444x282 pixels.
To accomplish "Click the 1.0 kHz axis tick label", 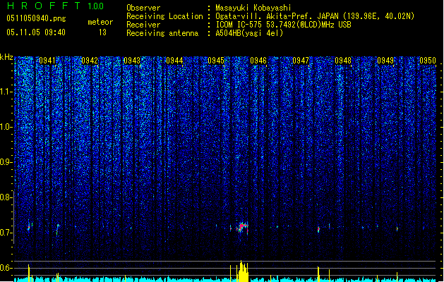I will pyautogui.click(x=6, y=127).
